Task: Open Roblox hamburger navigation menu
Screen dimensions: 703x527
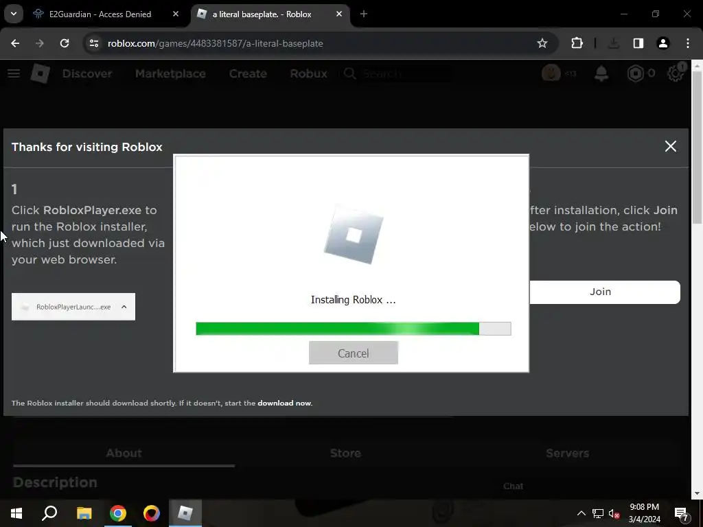Action: click(x=14, y=73)
